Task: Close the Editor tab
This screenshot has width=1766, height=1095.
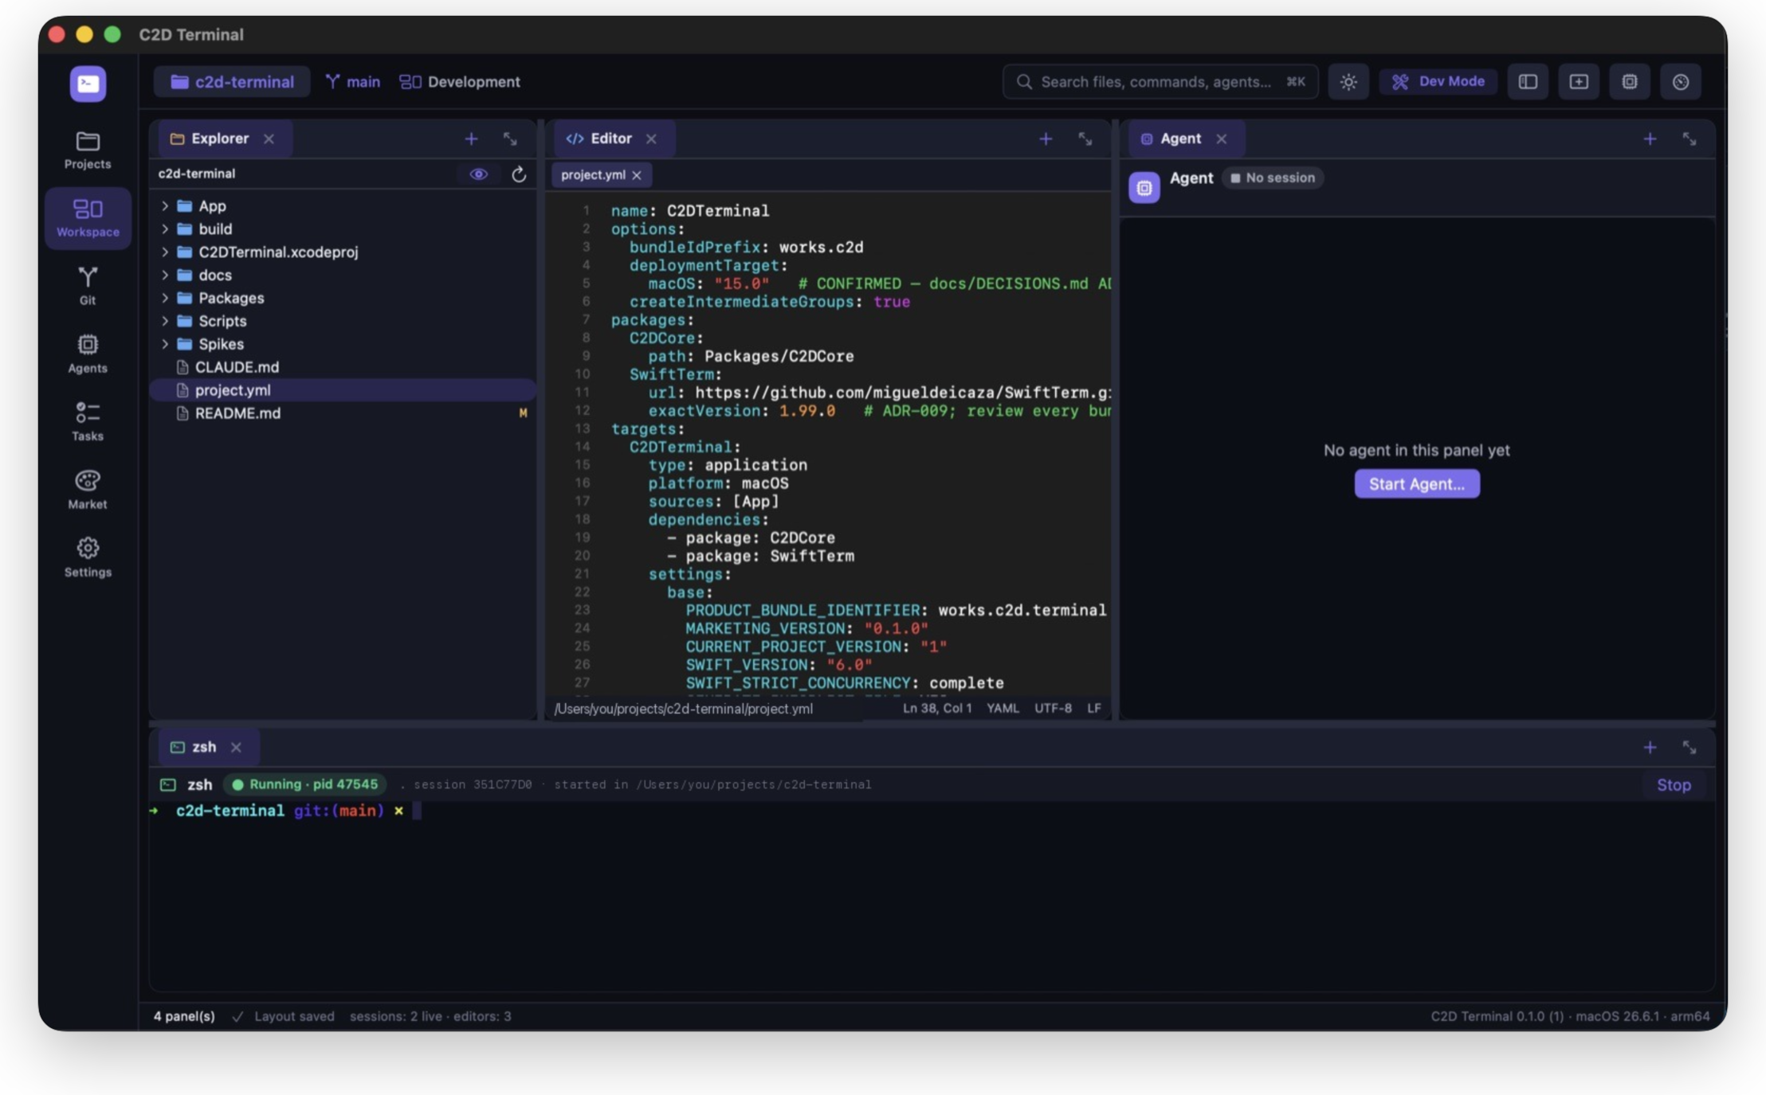Action: 651,139
